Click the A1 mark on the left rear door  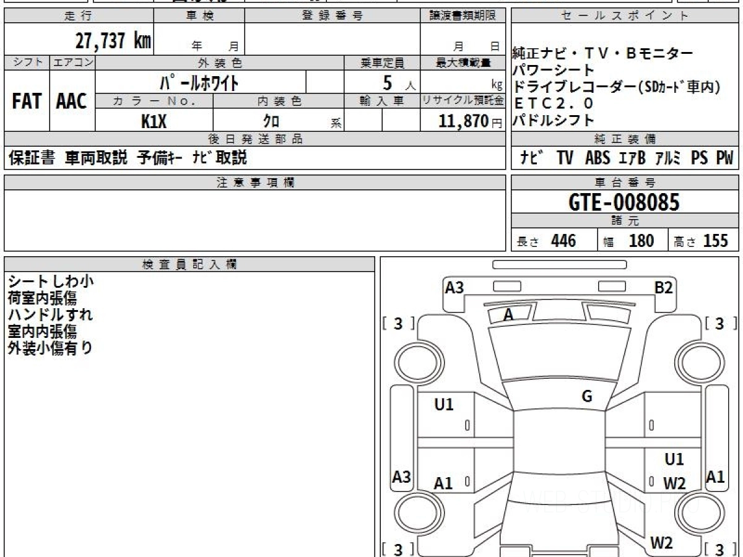tap(443, 483)
